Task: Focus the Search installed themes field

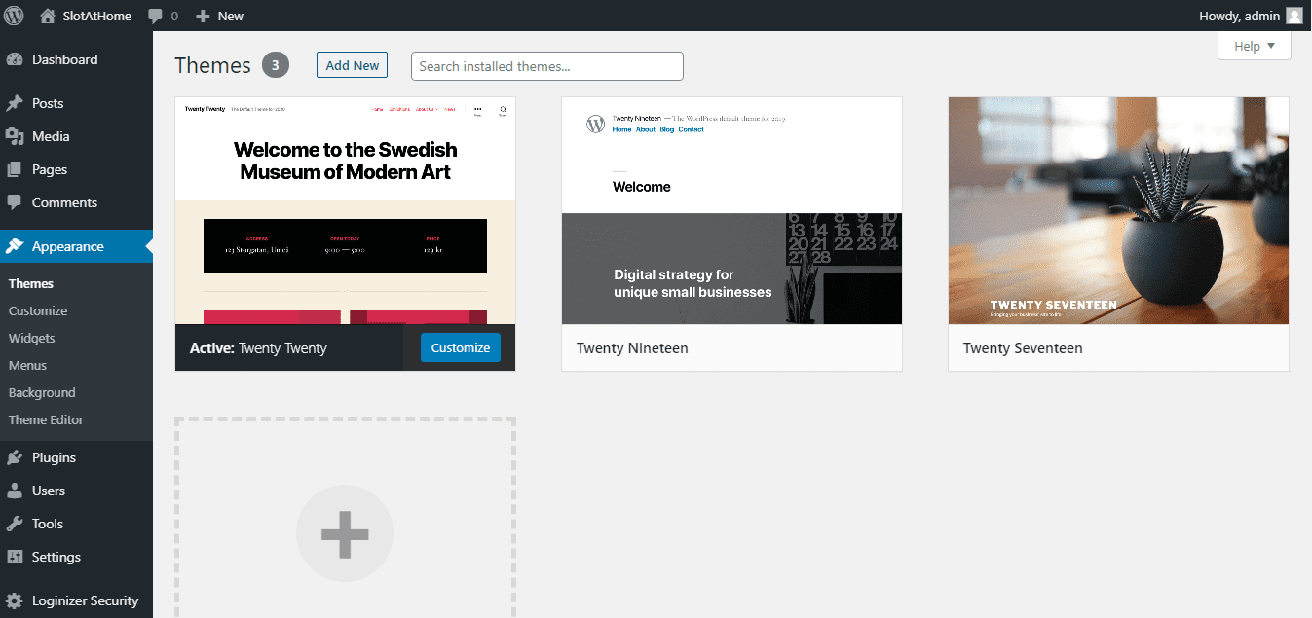Action: pyautogui.click(x=546, y=66)
